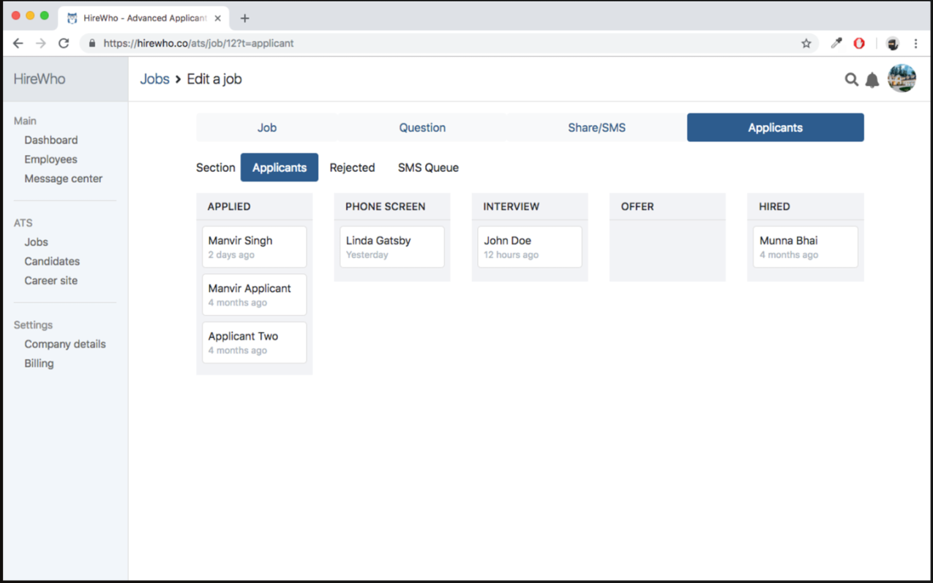Open Linda Gatsby's applicant card
The width and height of the screenshot is (933, 583).
pyautogui.click(x=391, y=247)
